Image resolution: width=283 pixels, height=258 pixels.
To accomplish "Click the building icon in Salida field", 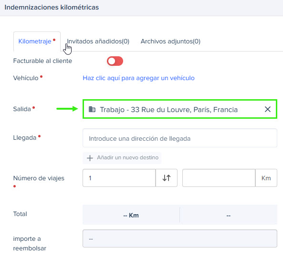I will pyautogui.click(x=92, y=109).
